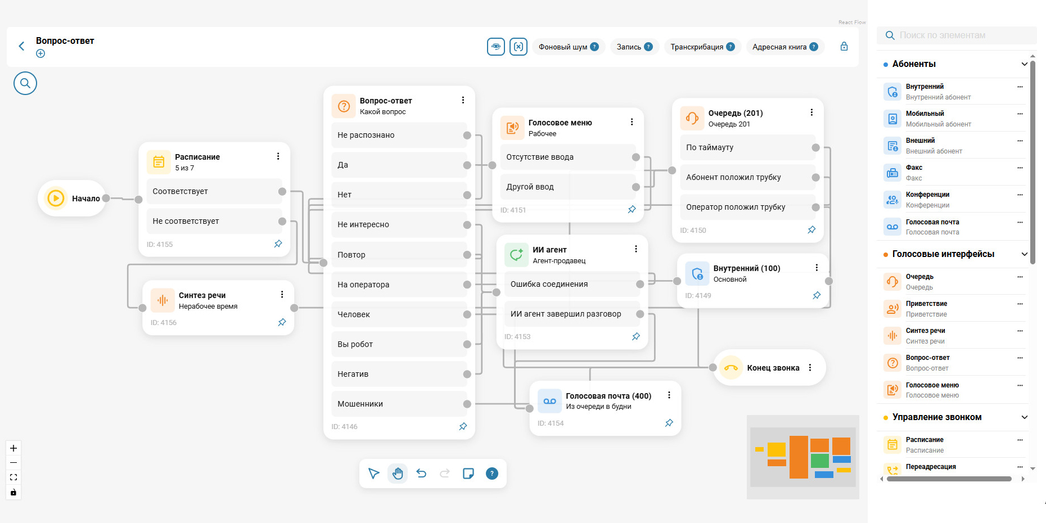Screen dimensions: 1046x523
Task: Collapse the Голосовые интерфейсы section
Action: pos(1024,254)
